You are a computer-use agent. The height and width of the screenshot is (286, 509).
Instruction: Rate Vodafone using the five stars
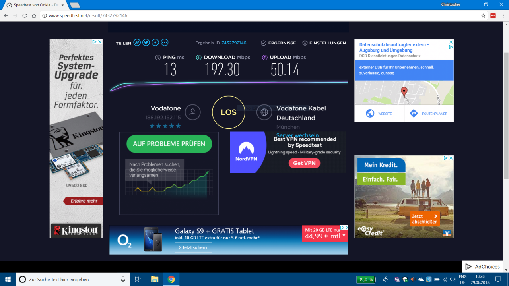[165, 126]
